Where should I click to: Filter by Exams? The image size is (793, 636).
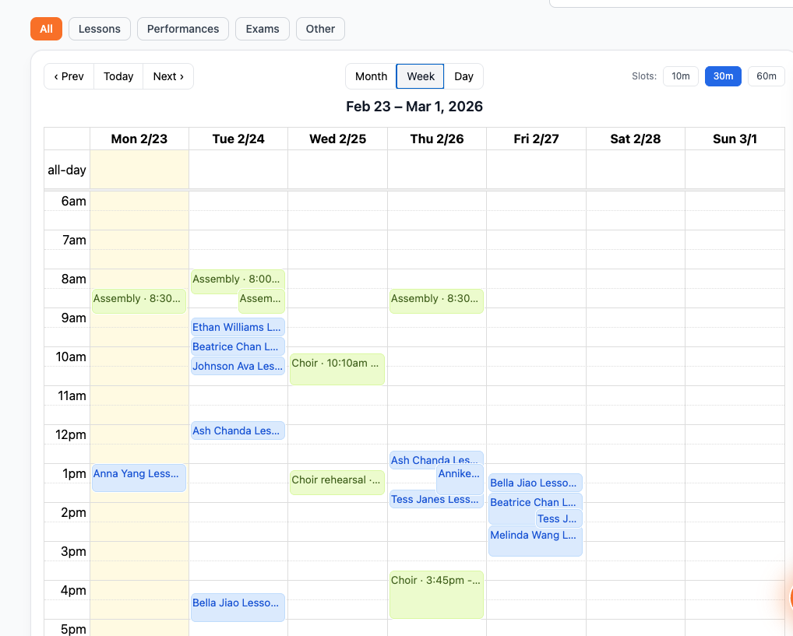262,28
